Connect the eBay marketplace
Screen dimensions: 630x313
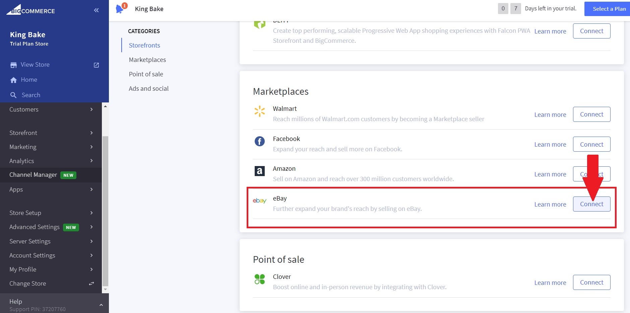(x=591, y=204)
